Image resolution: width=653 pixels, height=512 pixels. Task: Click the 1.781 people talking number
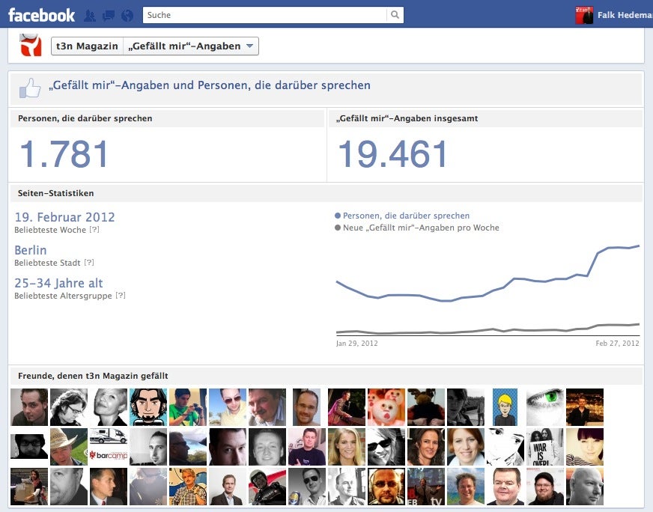coord(64,154)
